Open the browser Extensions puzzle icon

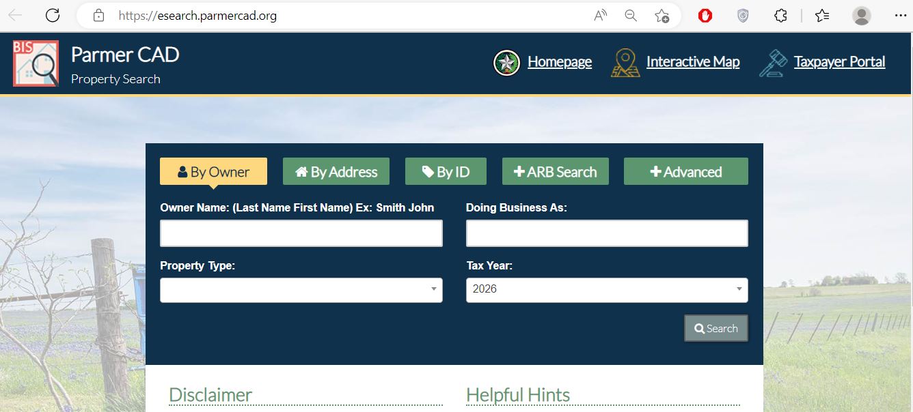click(x=780, y=16)
